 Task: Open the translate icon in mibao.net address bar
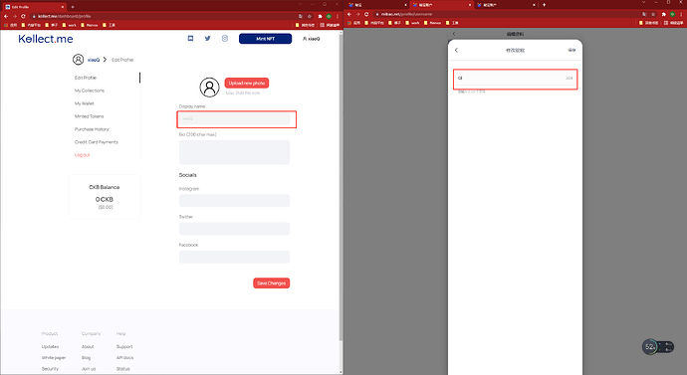point(644,14)
